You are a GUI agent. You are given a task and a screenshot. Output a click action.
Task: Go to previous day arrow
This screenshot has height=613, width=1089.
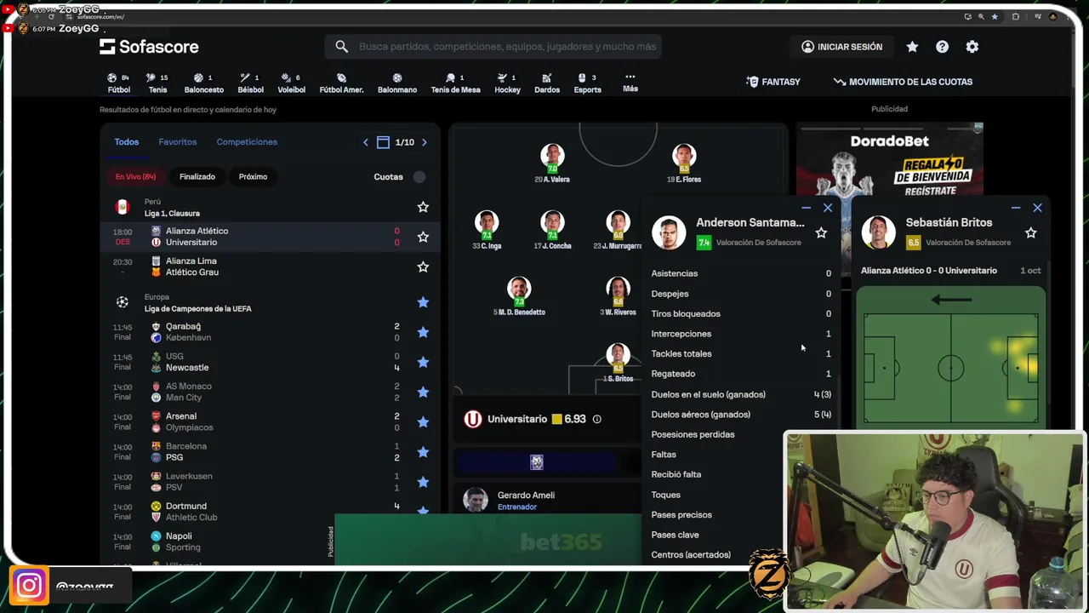click(366, 142)
